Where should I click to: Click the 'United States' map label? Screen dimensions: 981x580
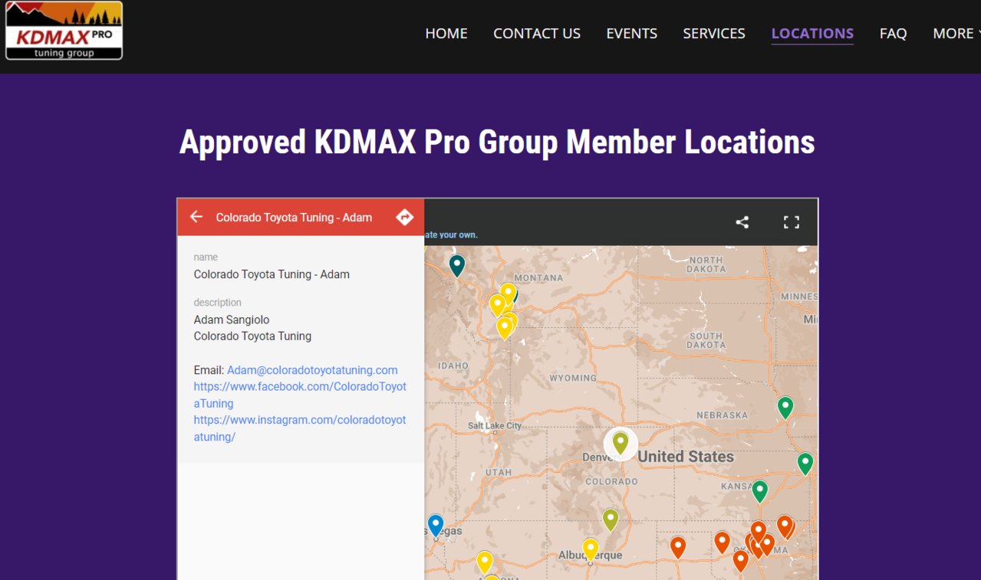point(686,457)
